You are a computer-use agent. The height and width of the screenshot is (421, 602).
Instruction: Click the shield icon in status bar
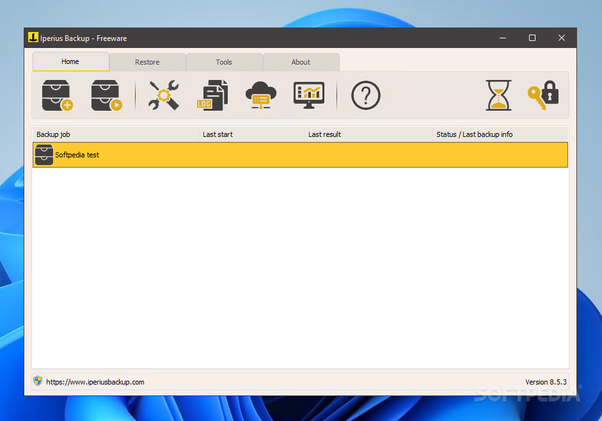38,381
